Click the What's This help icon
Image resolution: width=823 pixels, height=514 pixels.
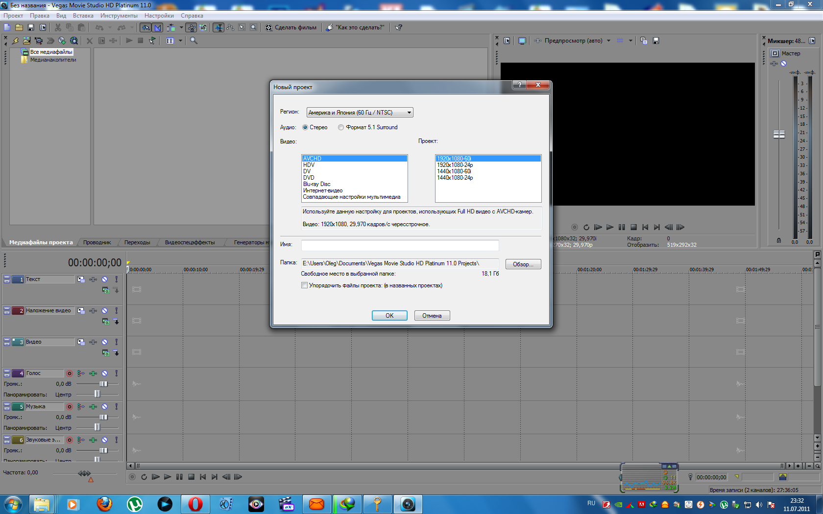[399, 27]
